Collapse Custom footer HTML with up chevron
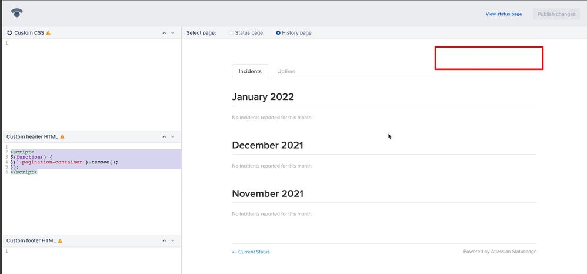Image resolution: width=587 pixels, height=274 pixels. (x=164, y=240)
